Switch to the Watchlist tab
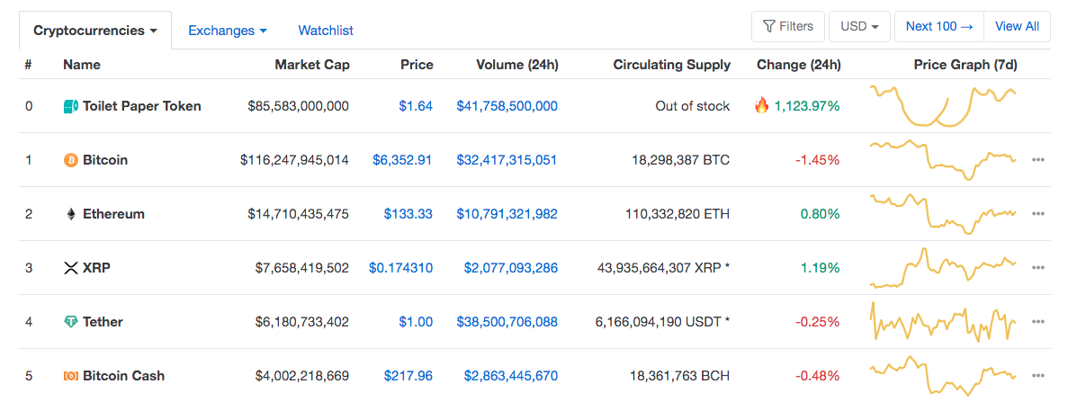This screenshot has width=1077, height=402. (326, 31)
